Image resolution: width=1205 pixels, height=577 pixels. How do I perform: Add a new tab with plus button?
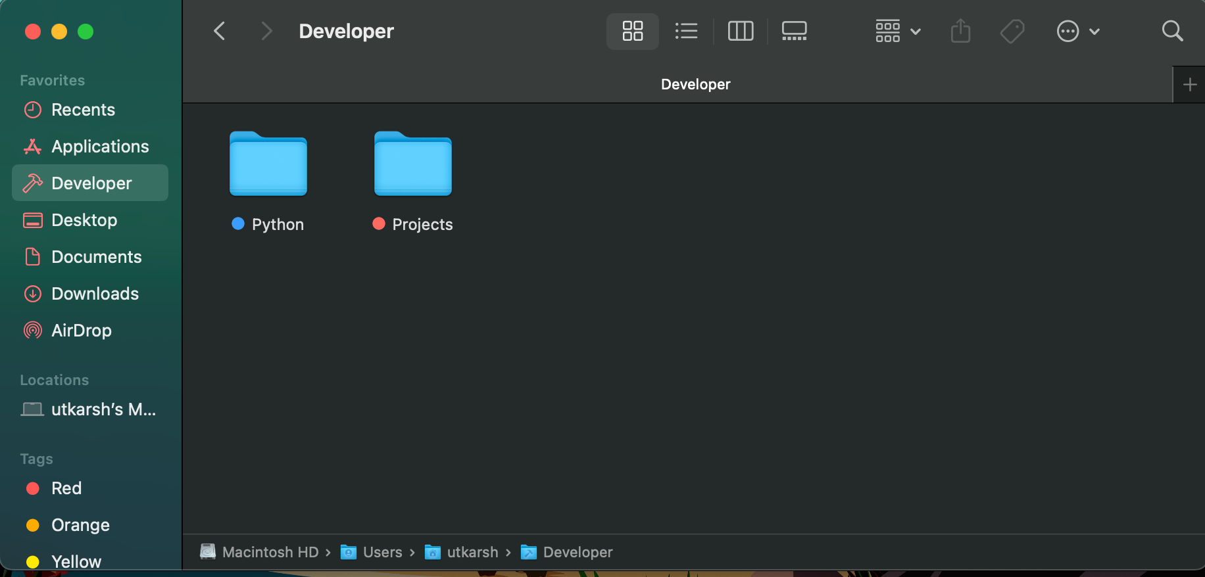[1189, 85]
